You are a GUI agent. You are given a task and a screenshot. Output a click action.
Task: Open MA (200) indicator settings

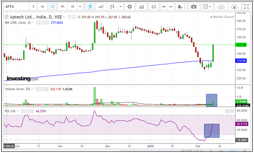pos(42,23)
